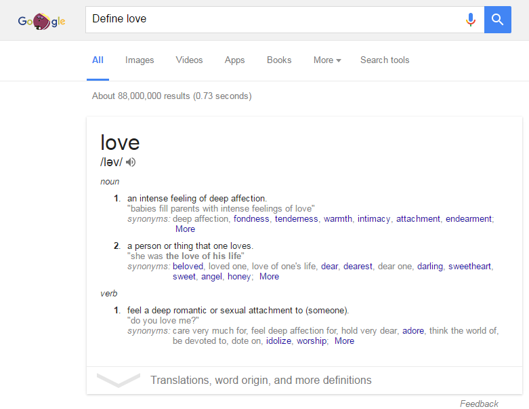Click the fondness synonym link

click(251, 219)
